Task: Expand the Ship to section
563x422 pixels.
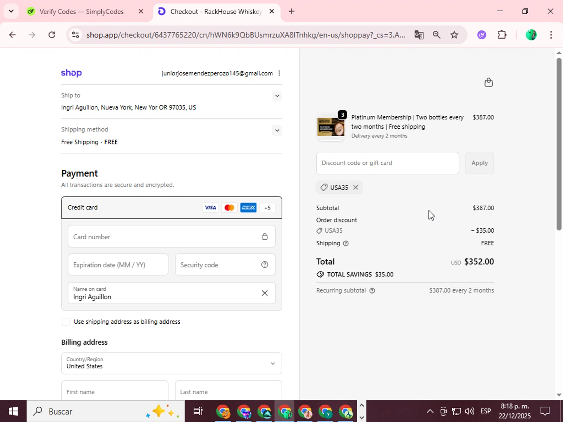Action: (277, 96)
